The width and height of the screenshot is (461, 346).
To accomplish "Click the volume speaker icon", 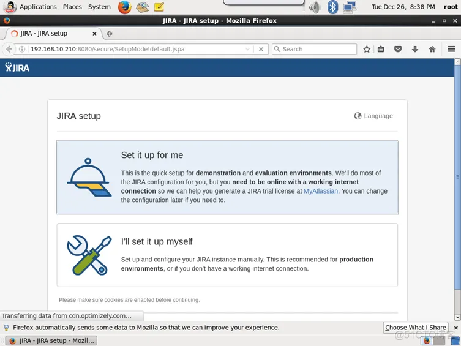I will tap(315, 7).
